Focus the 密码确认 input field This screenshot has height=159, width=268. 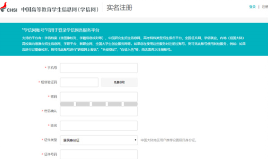[x=99, y=111]
